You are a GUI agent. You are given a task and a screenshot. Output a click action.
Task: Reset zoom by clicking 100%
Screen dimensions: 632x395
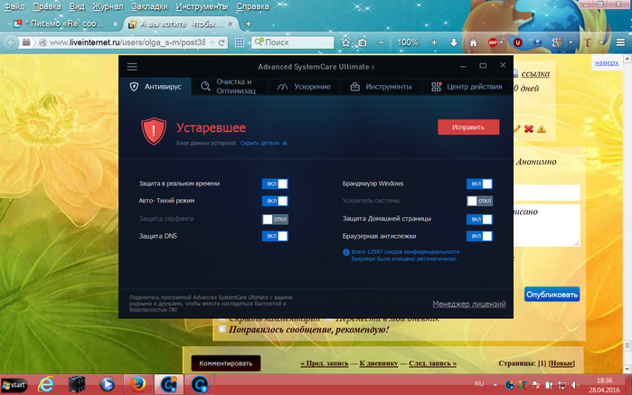tap(408, 42)
